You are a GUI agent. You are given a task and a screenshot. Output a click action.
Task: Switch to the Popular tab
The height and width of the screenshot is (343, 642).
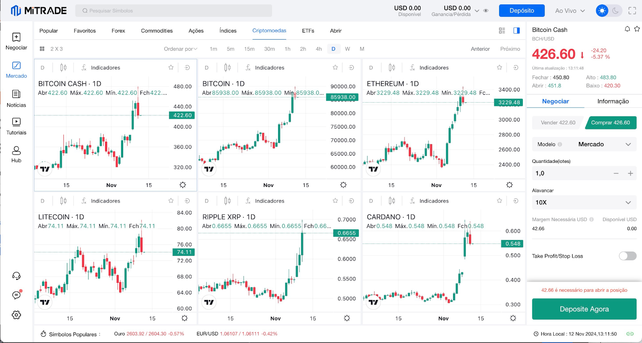pos(49,30)
